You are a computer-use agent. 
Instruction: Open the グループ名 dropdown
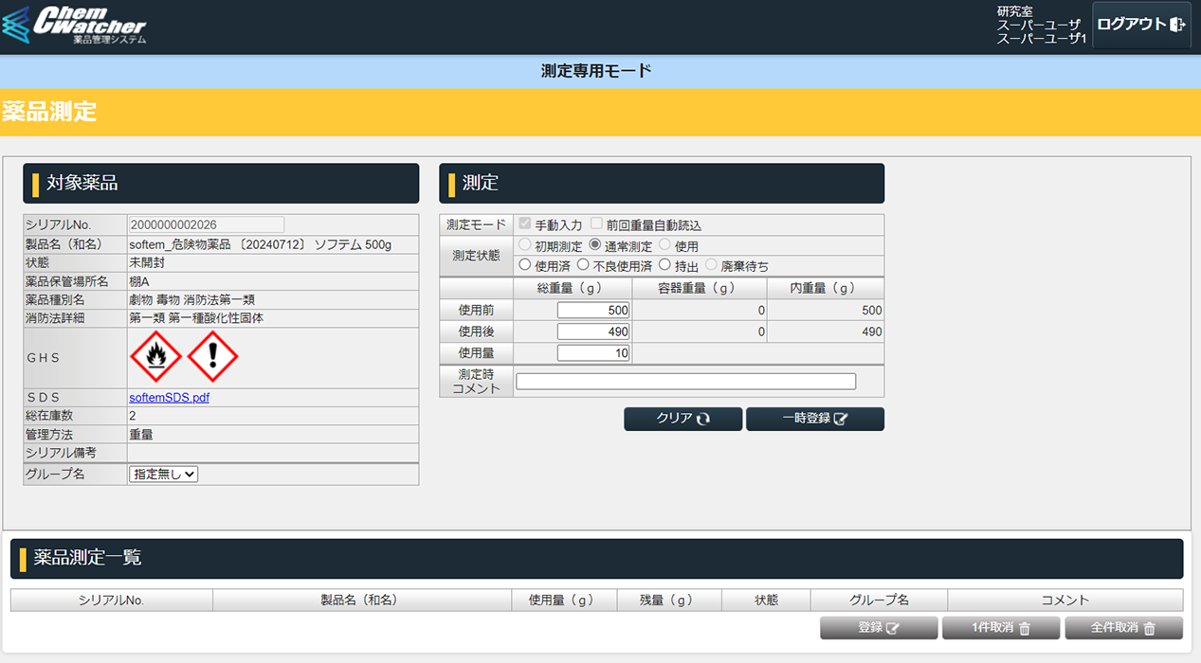coord(163,474)
